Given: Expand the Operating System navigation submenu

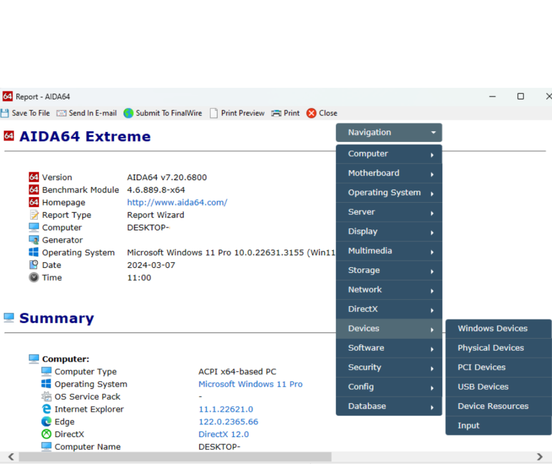Looking at the screenshot, I should [389, 193].
